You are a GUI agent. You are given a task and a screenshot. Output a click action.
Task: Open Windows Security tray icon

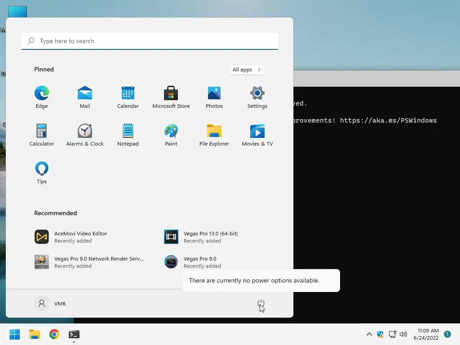pyautogui.click(x=380, y=334)
